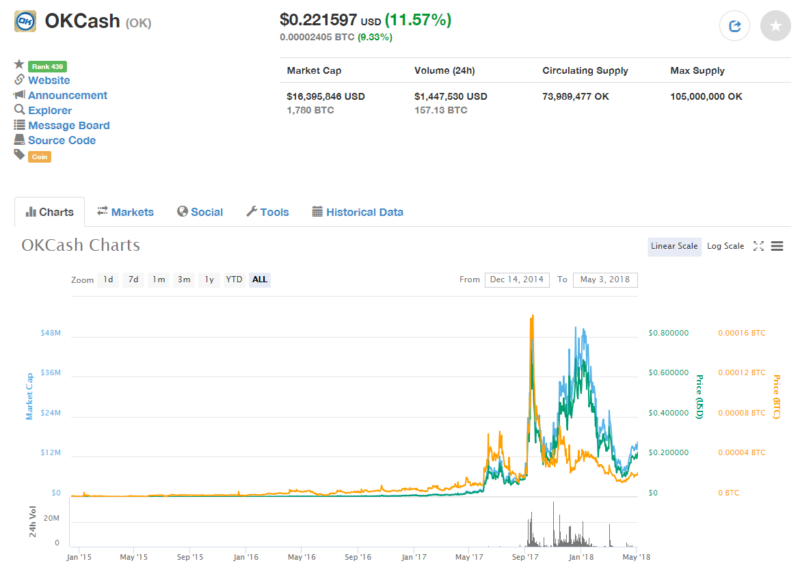Click the $16,395,846 USD market cap value
This screenshot has width=800, height=572.
325,96
